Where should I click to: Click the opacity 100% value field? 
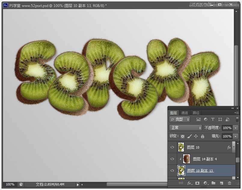[227, 128]
